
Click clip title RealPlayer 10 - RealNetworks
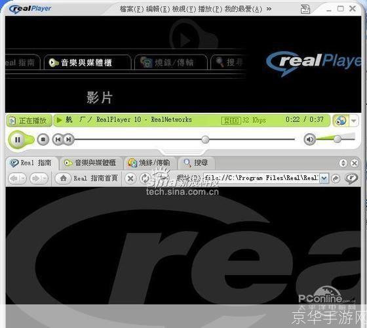[144, 119]
